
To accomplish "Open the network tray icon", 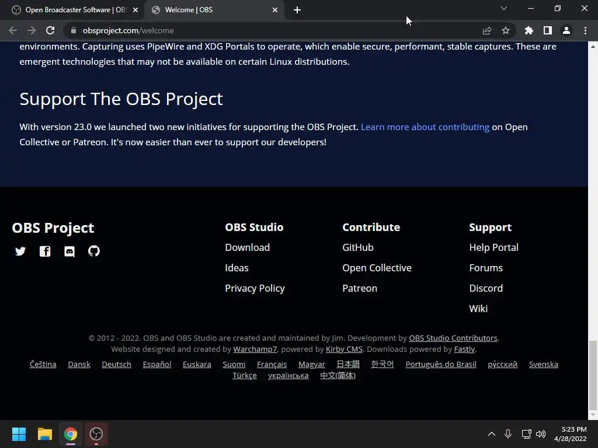I will coord(526,434).
